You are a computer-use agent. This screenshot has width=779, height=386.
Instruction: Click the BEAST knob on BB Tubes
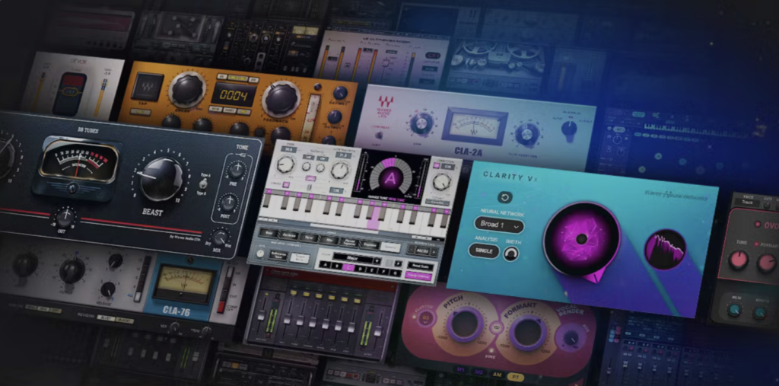(161, 179)
